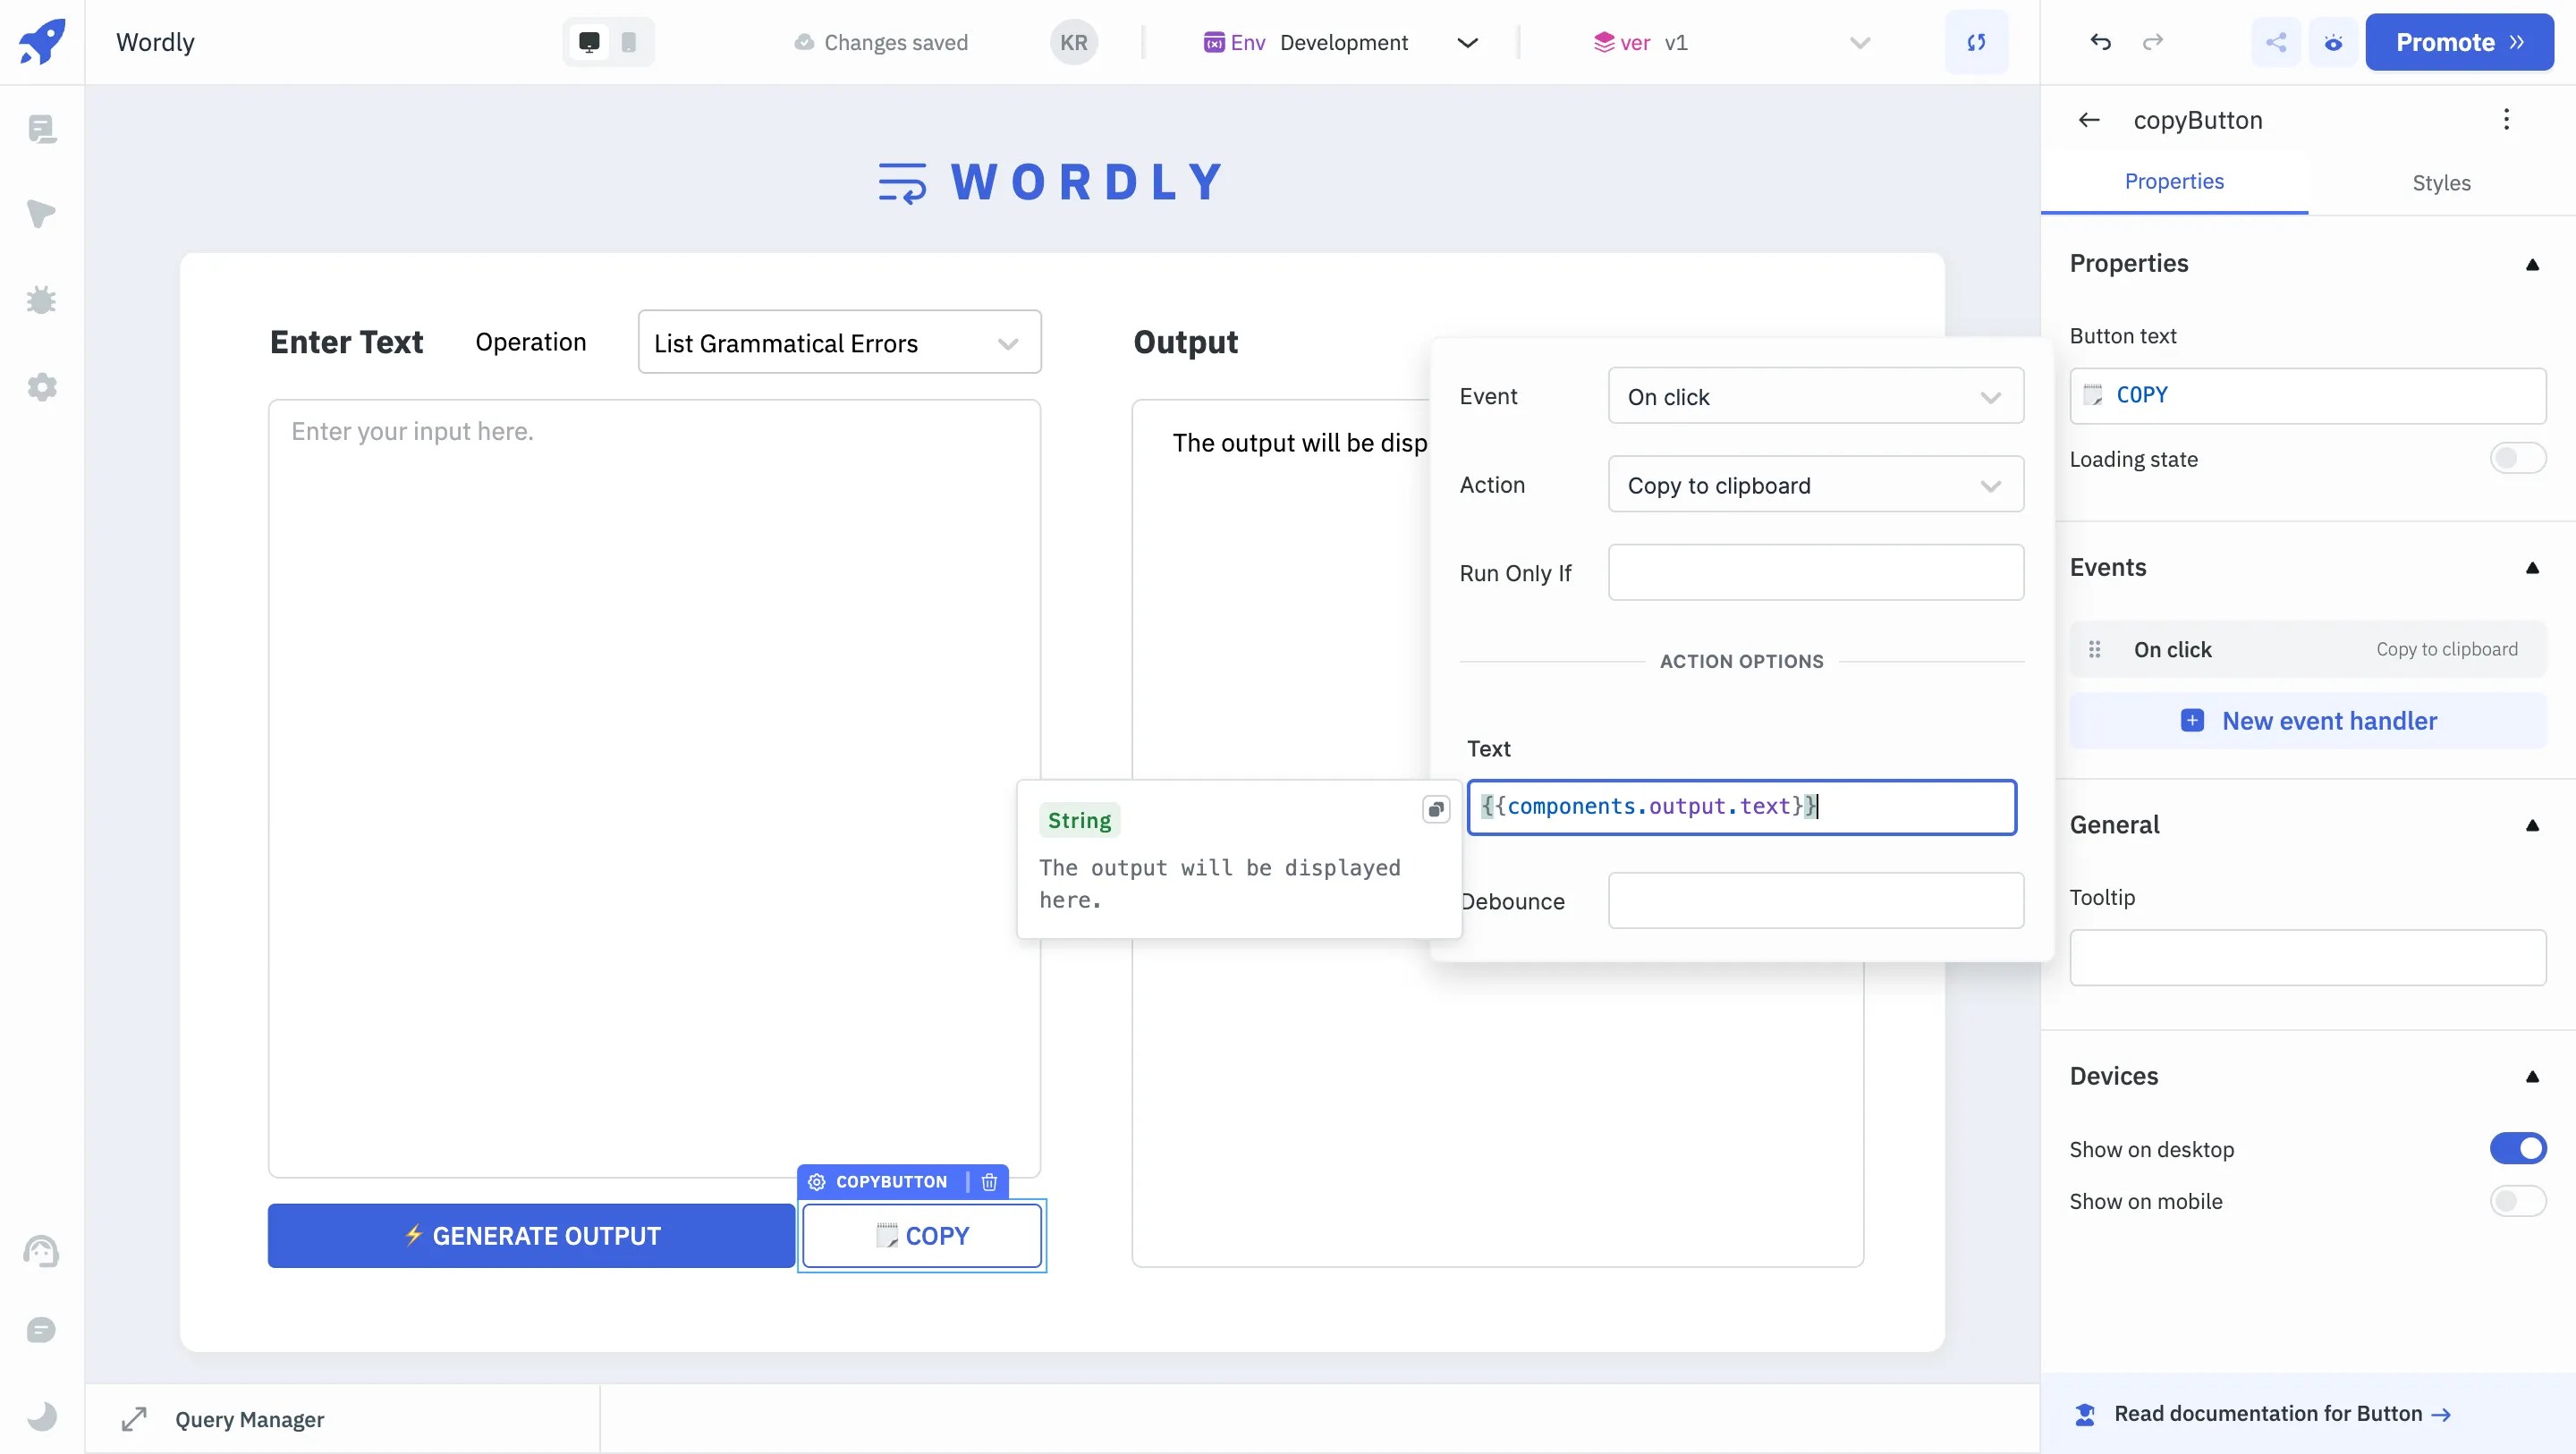Enable Show on mobile for copyButton

2518,1201
